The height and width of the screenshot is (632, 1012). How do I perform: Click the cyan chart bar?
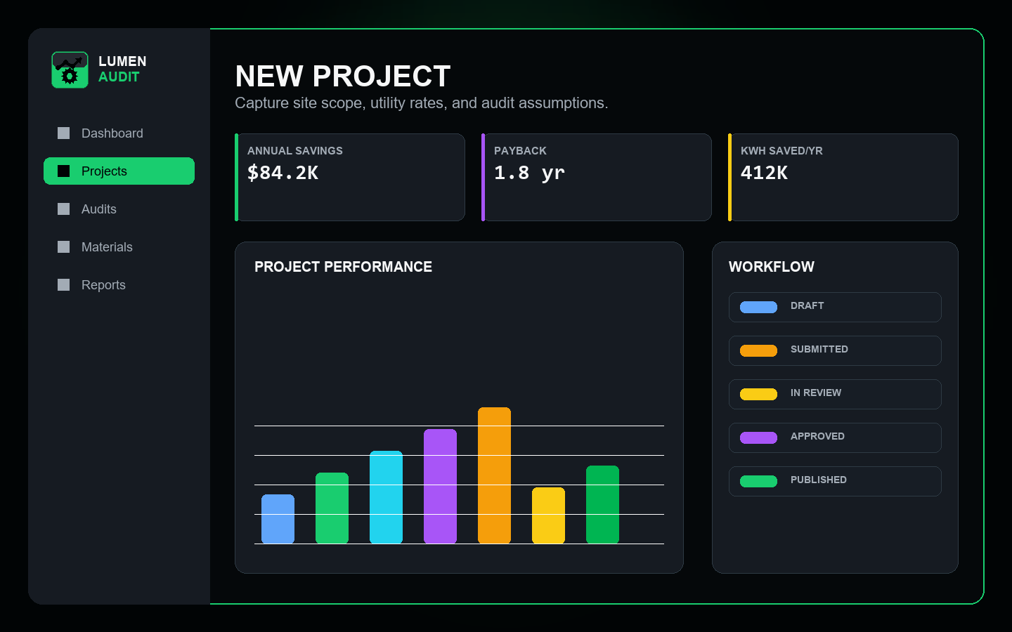(386, 497)
